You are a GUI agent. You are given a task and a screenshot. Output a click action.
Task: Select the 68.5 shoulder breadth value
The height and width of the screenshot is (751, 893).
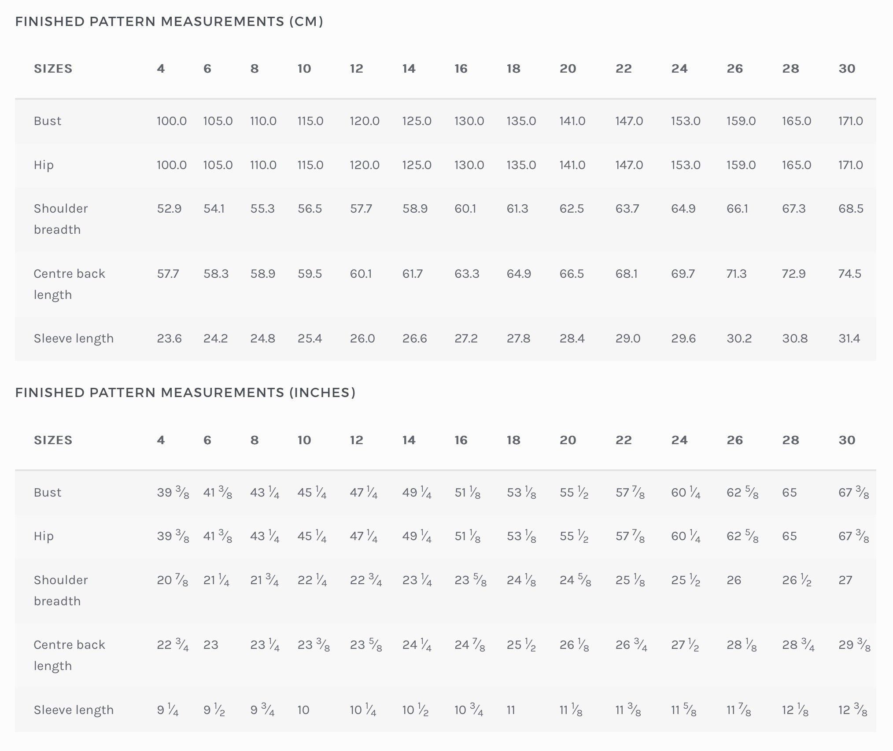click(x=851, y=209)
